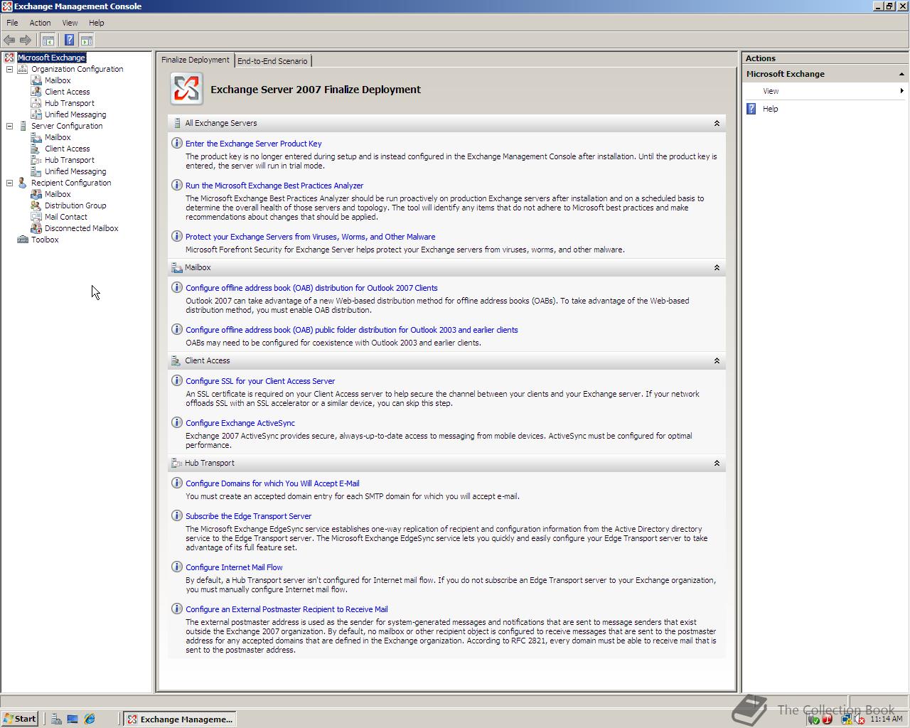Collapse the Hub Transport section chevron
Image resolution: width=910 pixels, height=728 pixels.
tap(717, 463)
